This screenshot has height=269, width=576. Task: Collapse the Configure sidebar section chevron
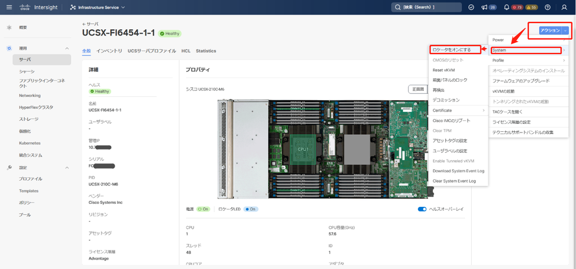(x=67, y=168)
